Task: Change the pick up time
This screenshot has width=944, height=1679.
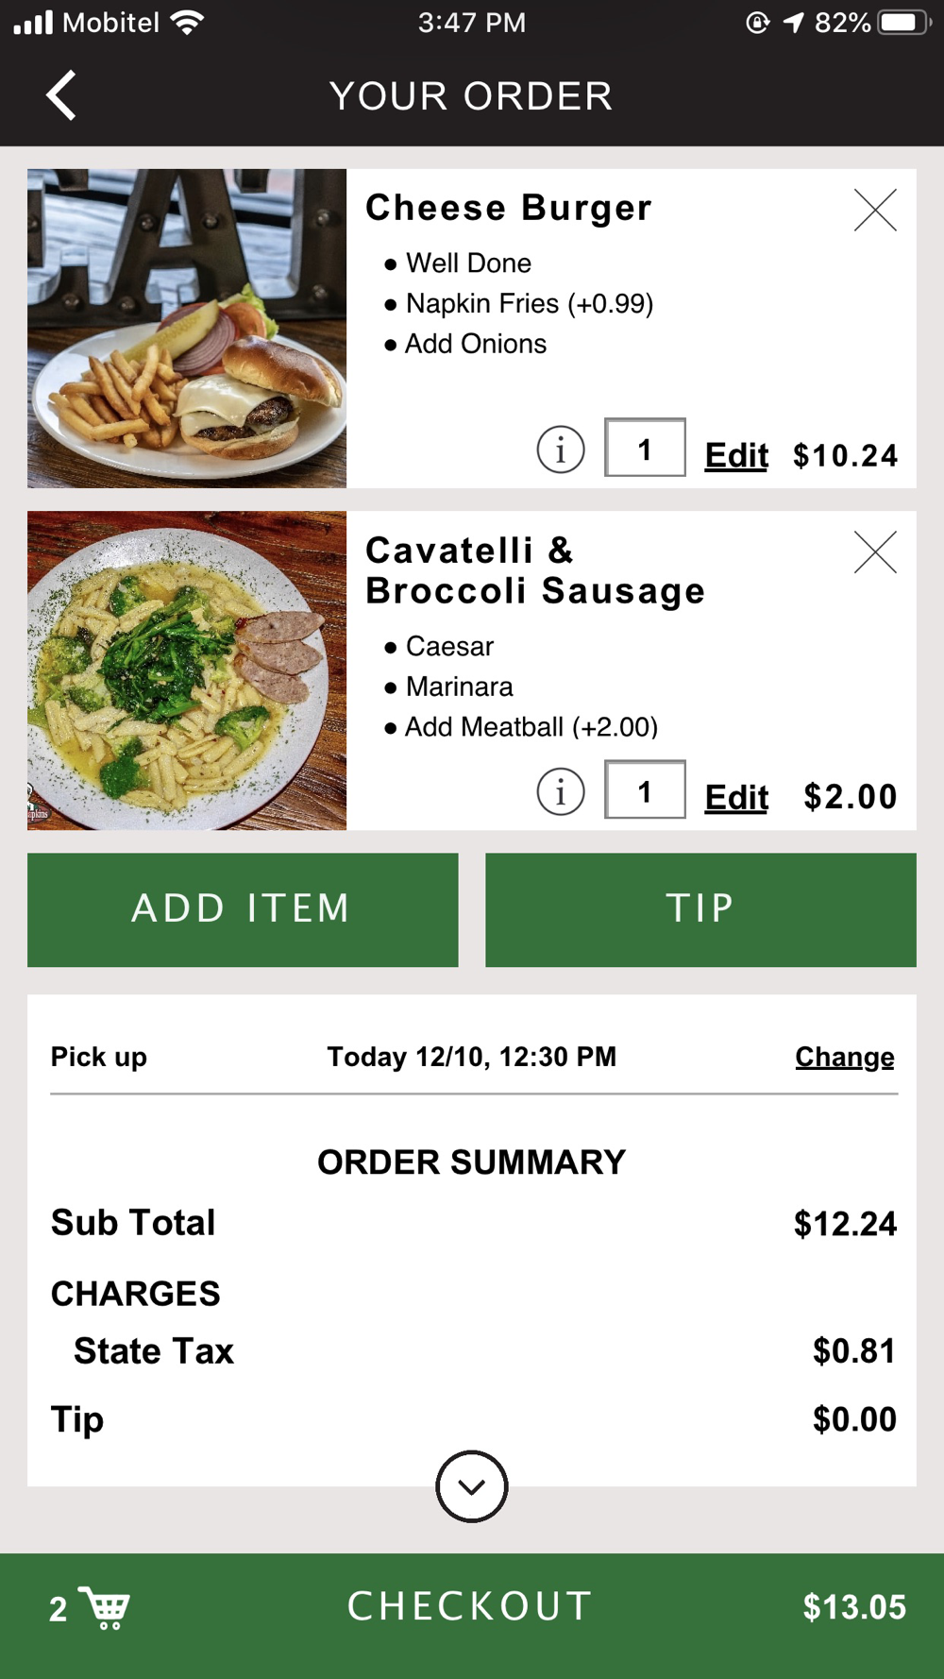Action: (x=844, y=1057)
